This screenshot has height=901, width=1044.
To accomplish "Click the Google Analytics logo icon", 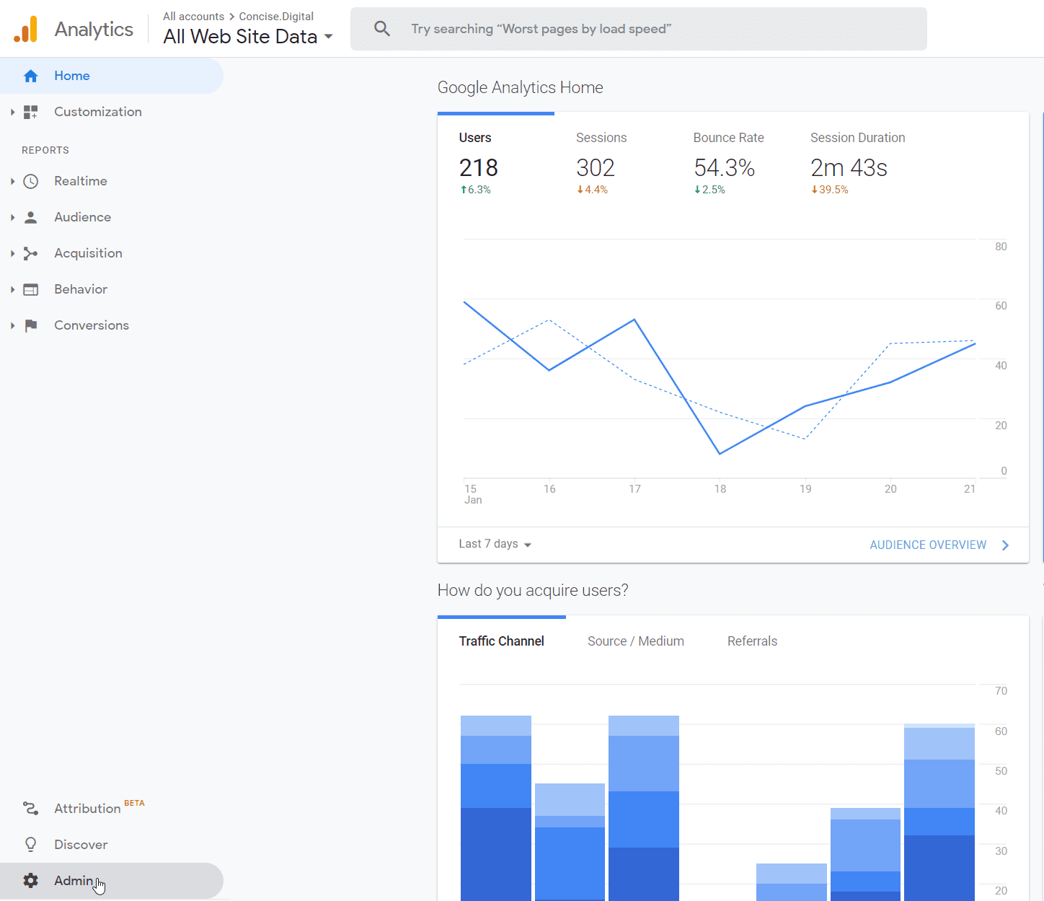I will point(26,29).
